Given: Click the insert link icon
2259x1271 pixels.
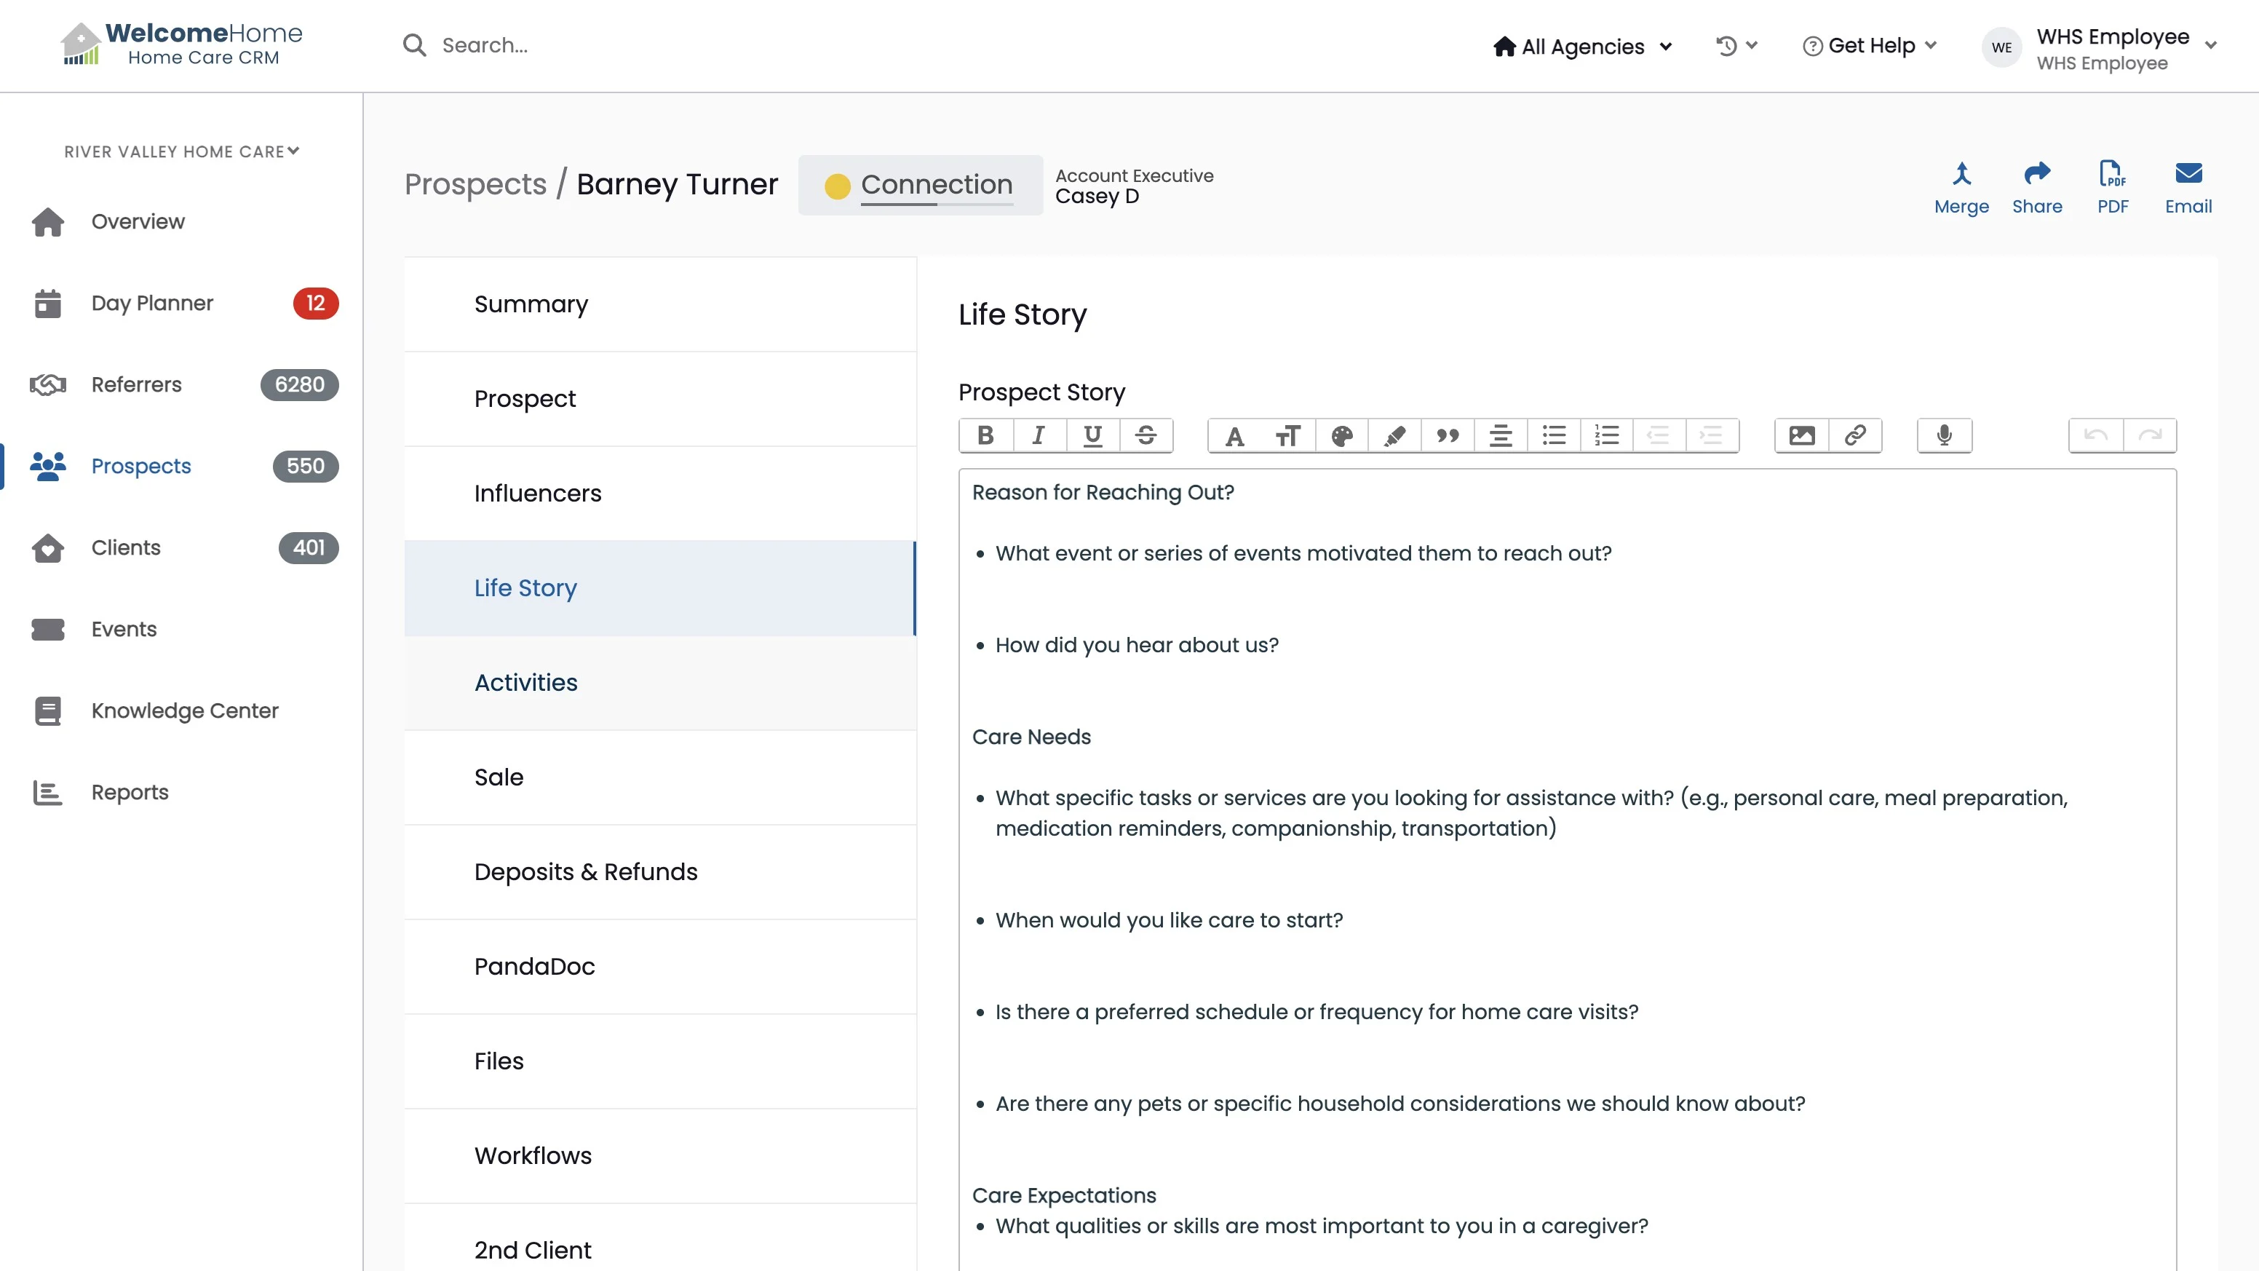Looking at the screenshot, I should 1855,435.
